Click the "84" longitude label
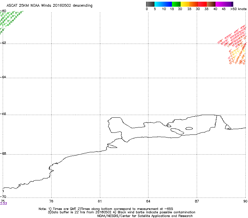The image size is (248, 218). (x=148, y=201)
